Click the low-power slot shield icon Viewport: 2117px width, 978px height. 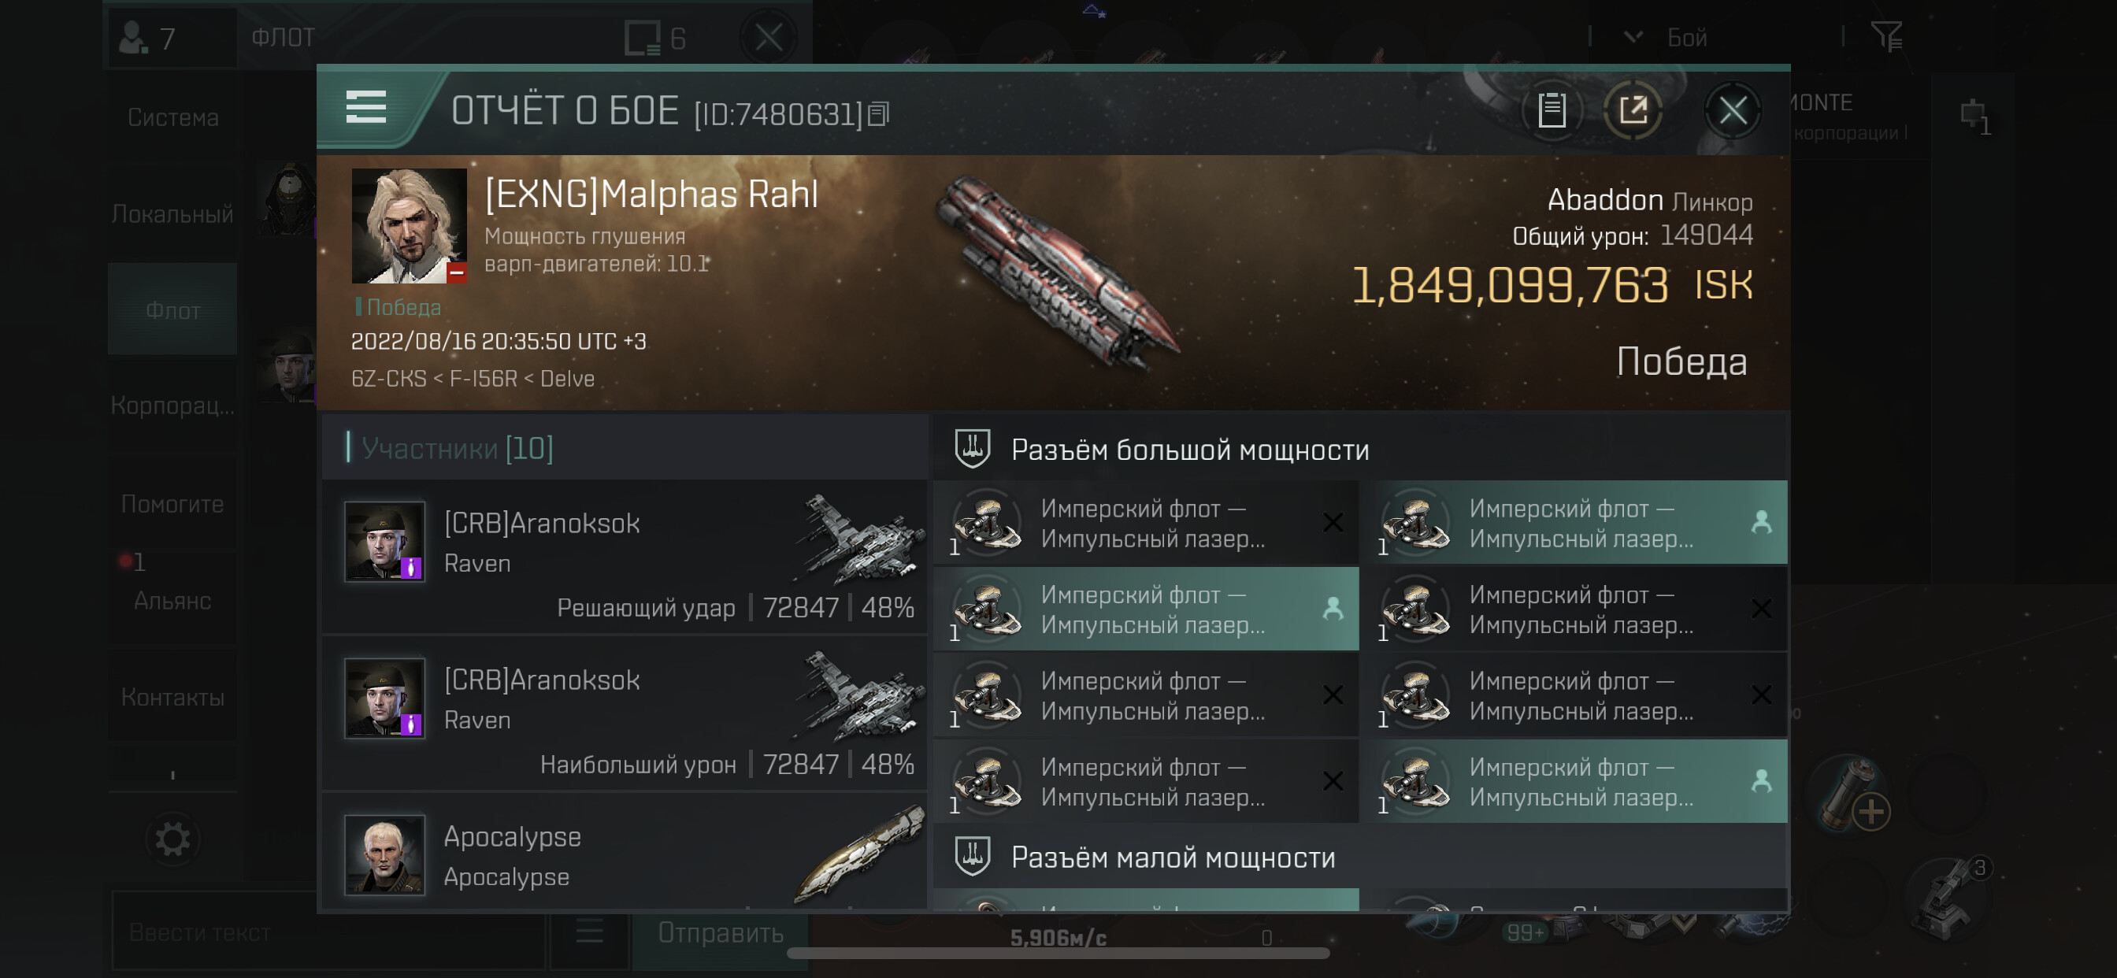(972, 857)
